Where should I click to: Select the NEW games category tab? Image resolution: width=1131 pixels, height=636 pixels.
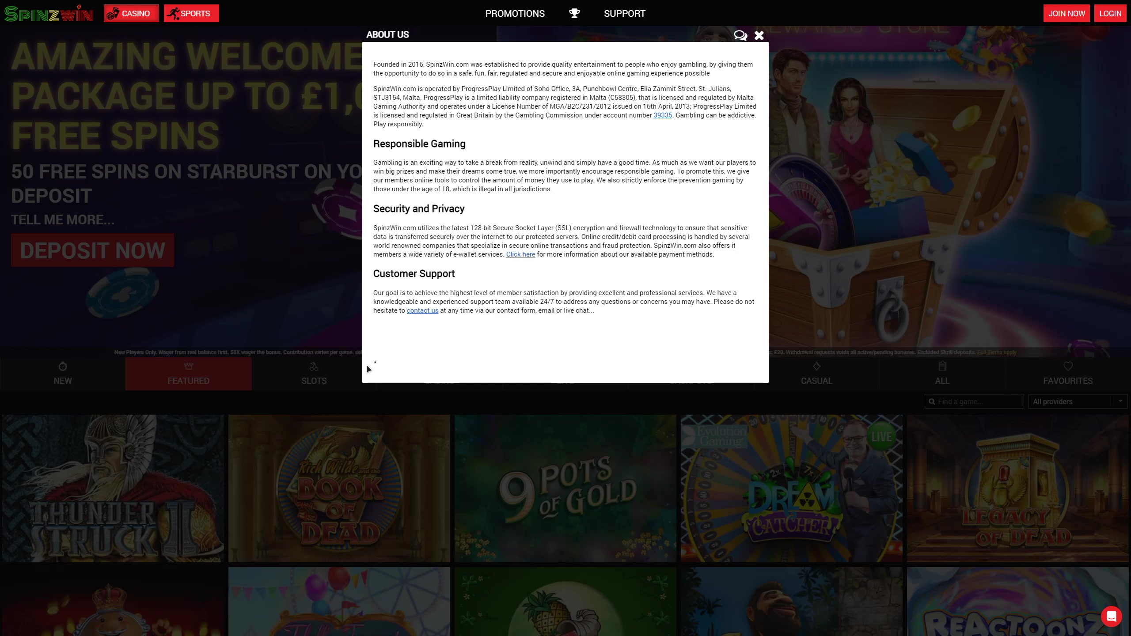click(x=62, y=374)
